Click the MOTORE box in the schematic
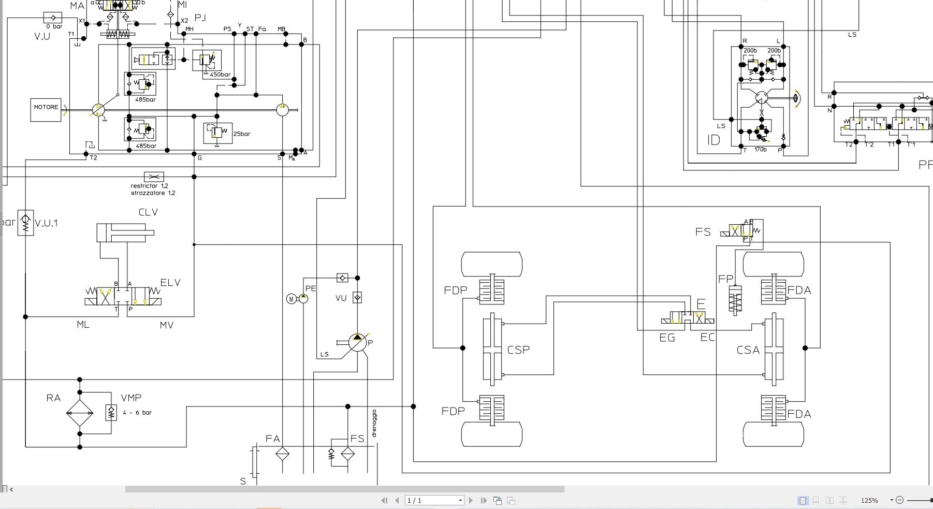 46,110
